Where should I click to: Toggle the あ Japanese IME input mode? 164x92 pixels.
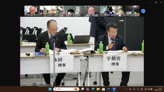tap(142, 89)
